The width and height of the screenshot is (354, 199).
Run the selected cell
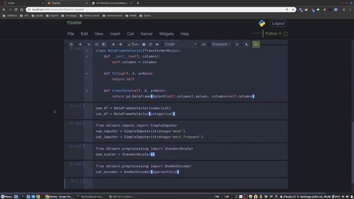coord(133,44)
